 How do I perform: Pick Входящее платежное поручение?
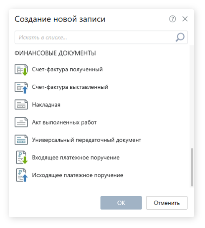pos(76,158)
